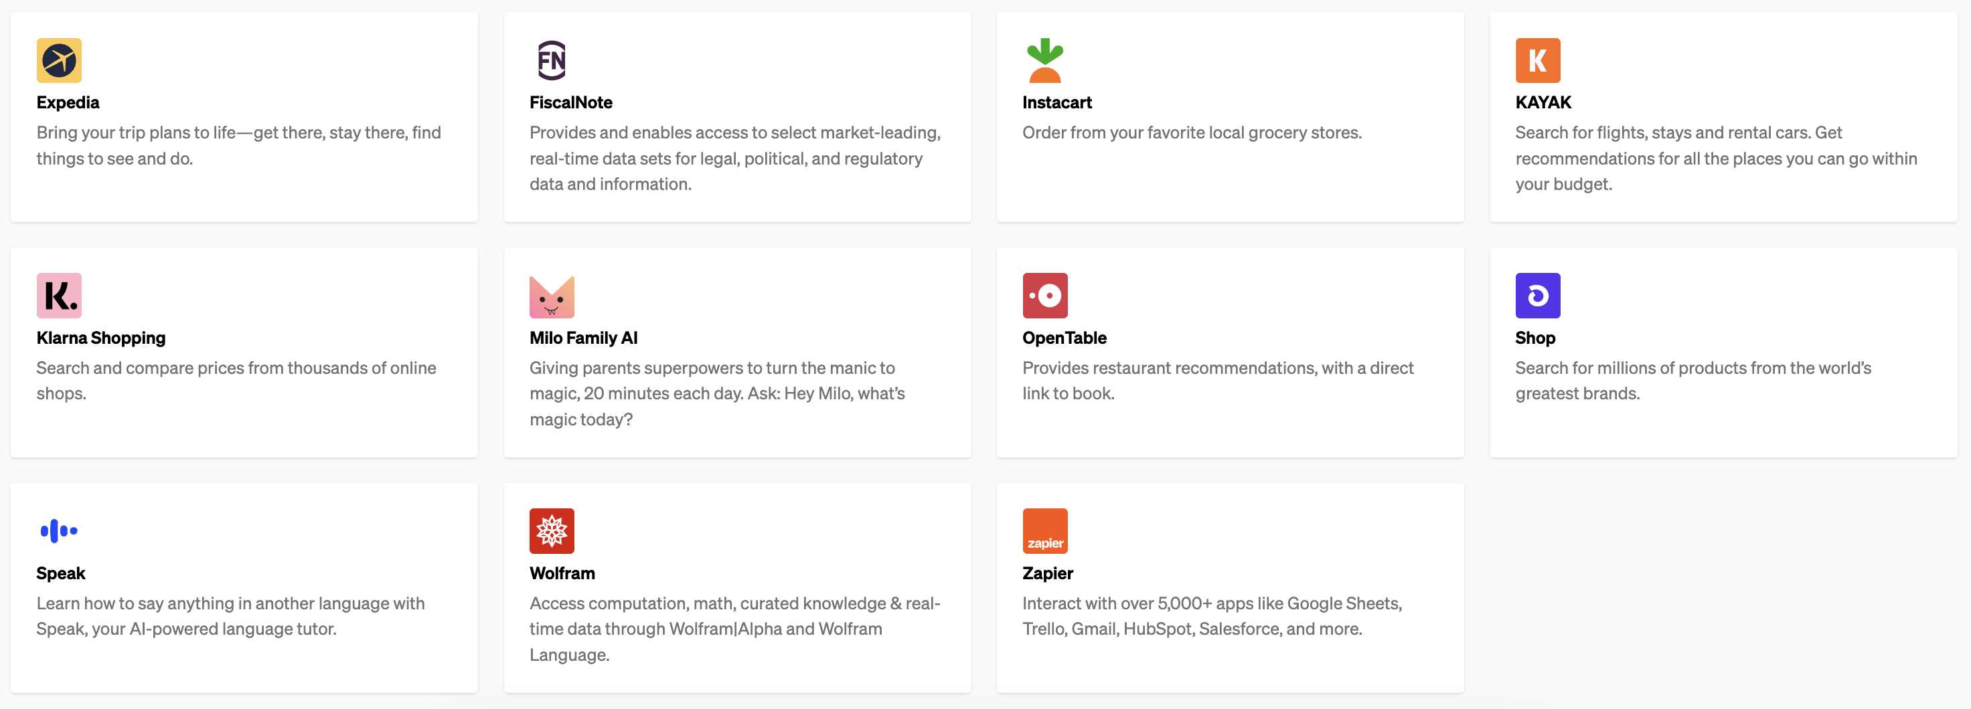Click the Milo Family AI cat icon
This screenshot has width=1971, height=709.
coord(551,296)
